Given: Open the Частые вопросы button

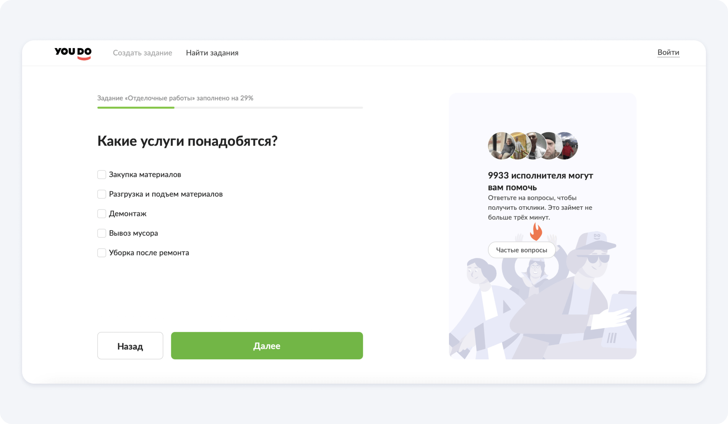Looking at the screenshot, I should pos(522,250).
